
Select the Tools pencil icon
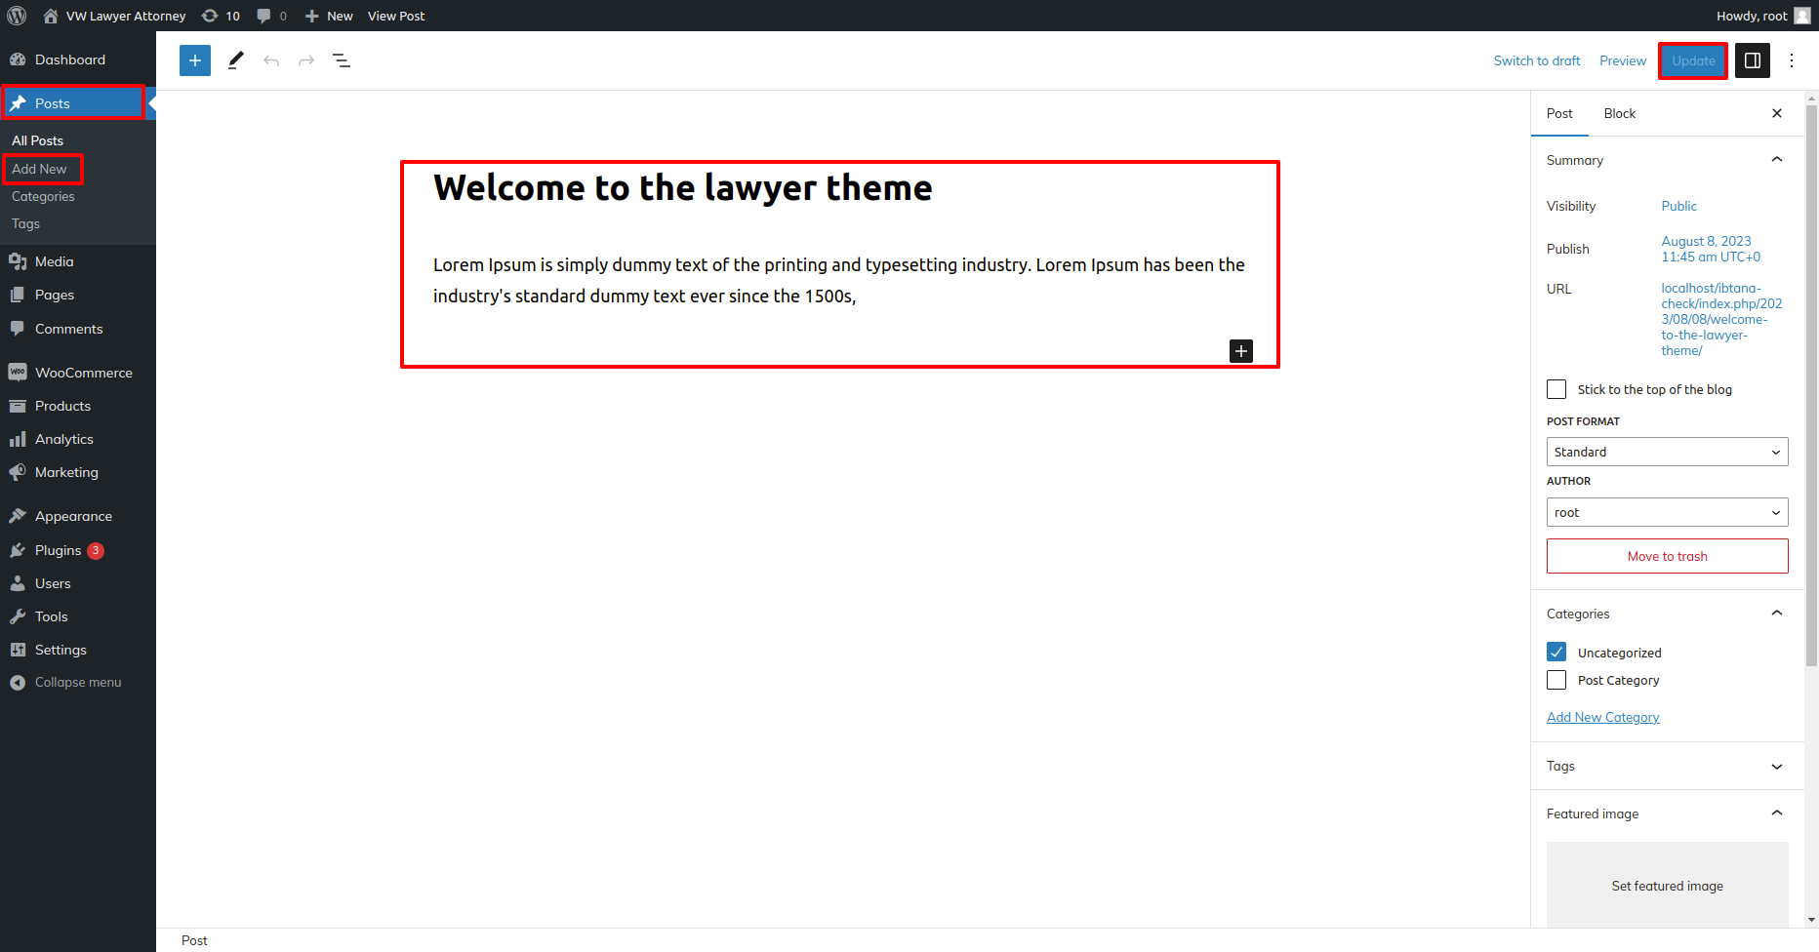point(235,60)
